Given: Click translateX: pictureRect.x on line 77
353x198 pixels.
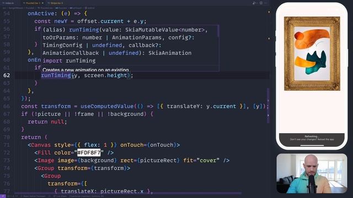Looking at the screenshot, I should (102, 191).
